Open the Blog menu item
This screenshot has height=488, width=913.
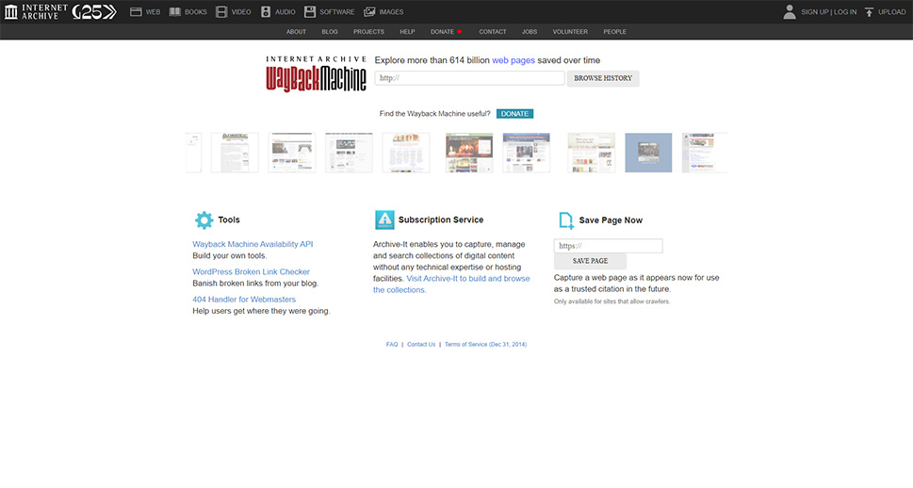point(330,31)
